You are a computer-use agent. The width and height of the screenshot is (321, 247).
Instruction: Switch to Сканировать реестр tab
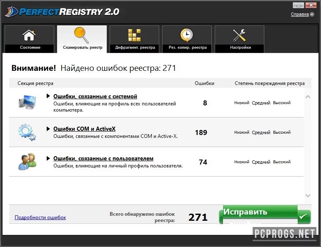coord(82,39)
